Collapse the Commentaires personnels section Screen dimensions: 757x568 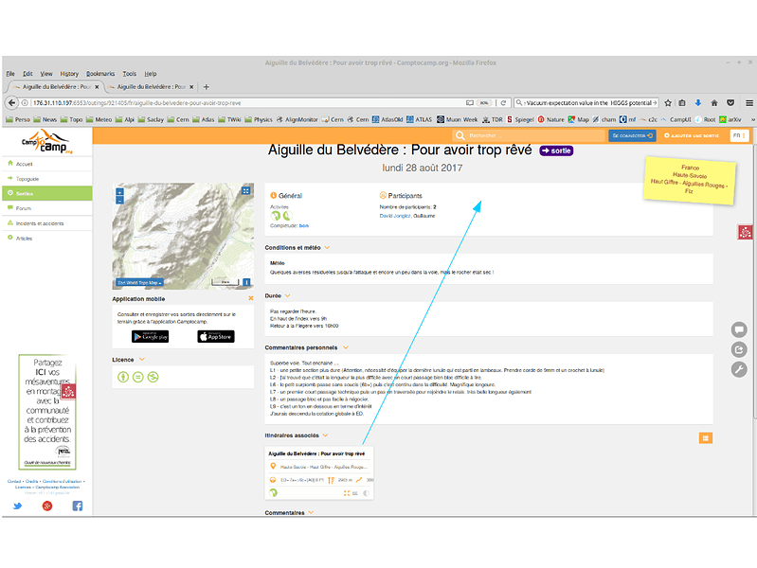coord(345,347)
